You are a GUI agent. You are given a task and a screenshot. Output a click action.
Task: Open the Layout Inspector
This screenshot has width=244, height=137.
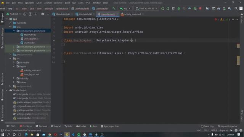[228, 126]
